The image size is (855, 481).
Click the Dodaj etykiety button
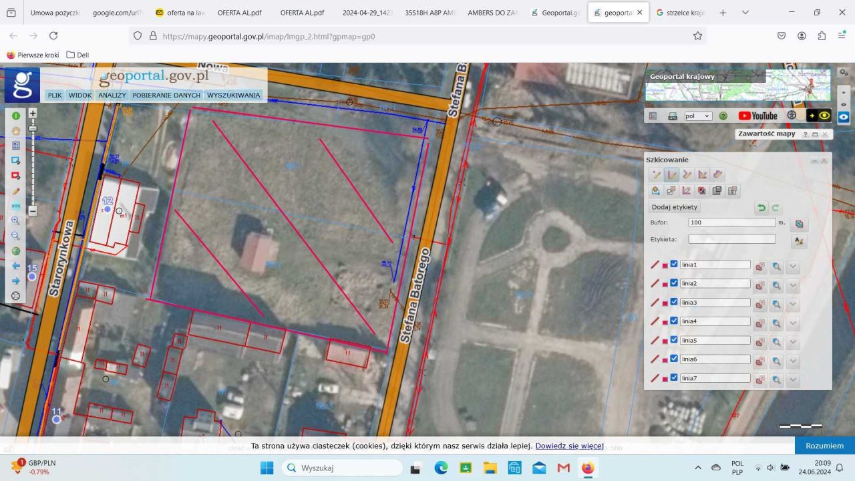674,207
